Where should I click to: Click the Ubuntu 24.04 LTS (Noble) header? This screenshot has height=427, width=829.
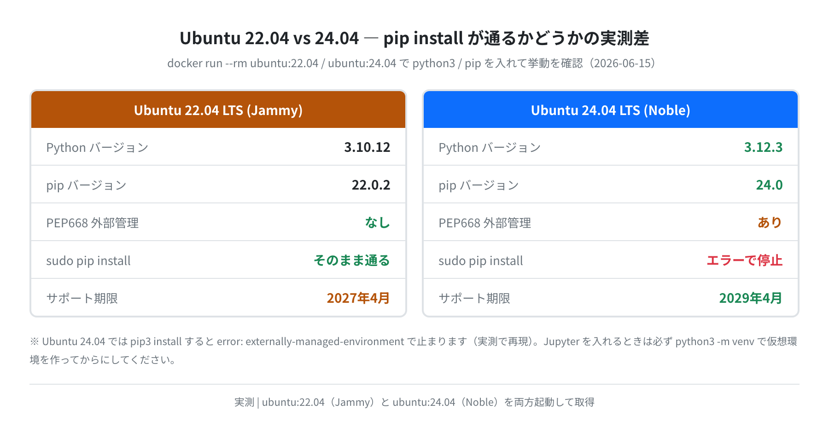(611, 110)
